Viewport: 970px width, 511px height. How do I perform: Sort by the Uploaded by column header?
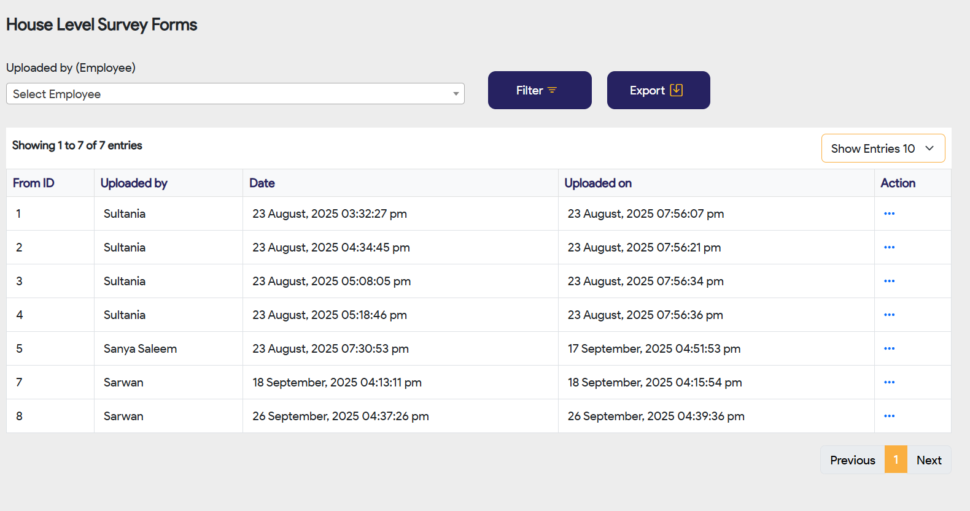(134, 183)
